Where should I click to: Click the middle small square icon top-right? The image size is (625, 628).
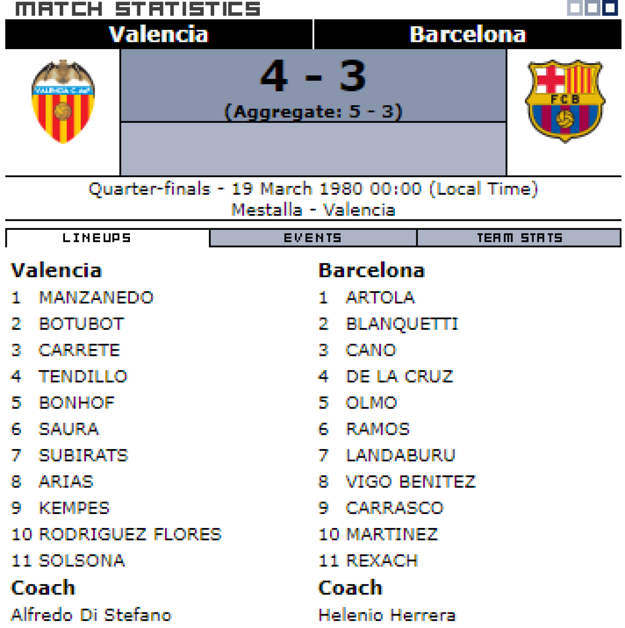click(x=593, y=8)
